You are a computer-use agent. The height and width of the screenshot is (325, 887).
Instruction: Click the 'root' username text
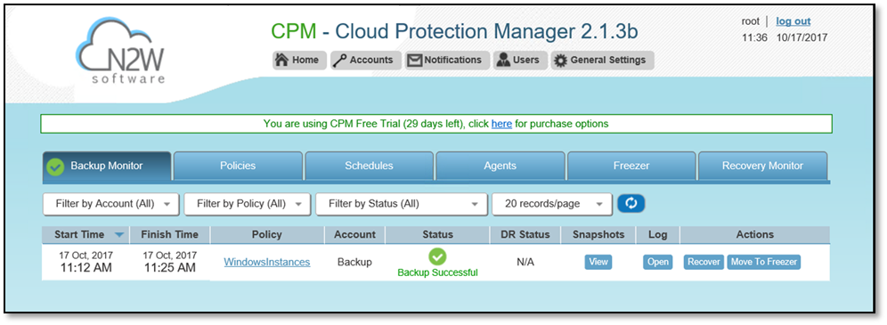[751, 21]
